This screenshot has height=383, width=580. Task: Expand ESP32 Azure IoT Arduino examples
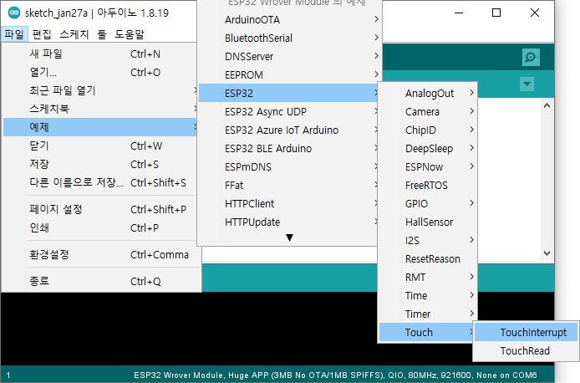[289, 130]
